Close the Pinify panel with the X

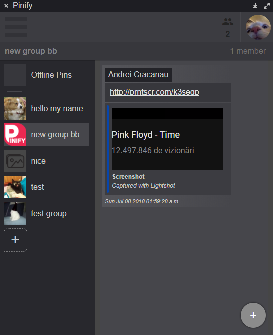click(6, 6)
